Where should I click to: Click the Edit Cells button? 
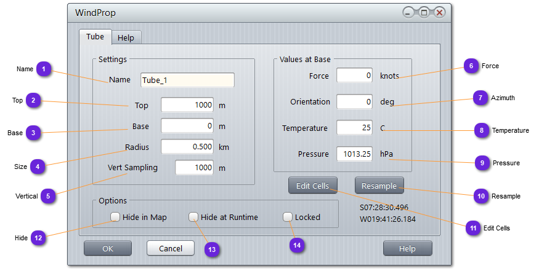click(x=312, y=185)
